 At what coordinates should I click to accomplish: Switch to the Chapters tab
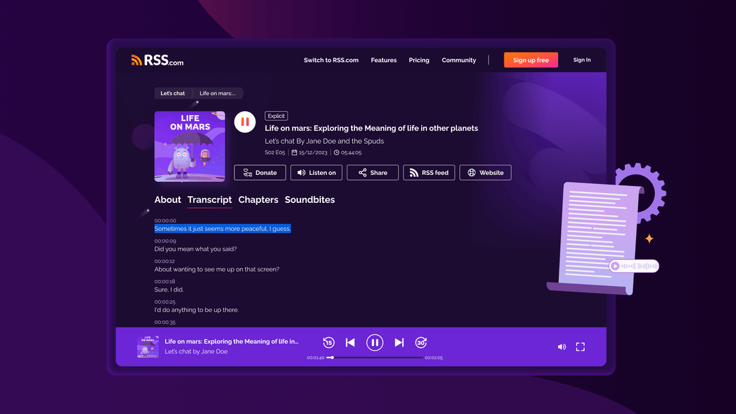click(x=258, y=200)
